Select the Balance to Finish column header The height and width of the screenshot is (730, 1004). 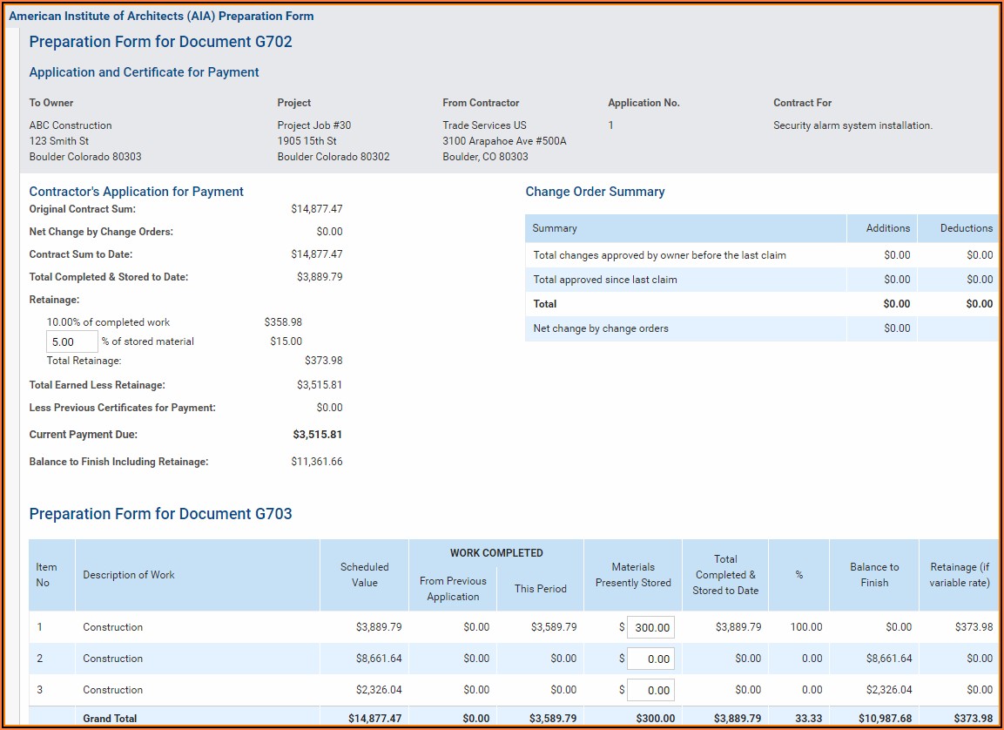[873, 575]
